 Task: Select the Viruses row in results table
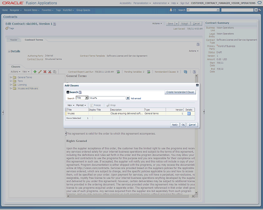pyautogui.click(x=130, y=114)
